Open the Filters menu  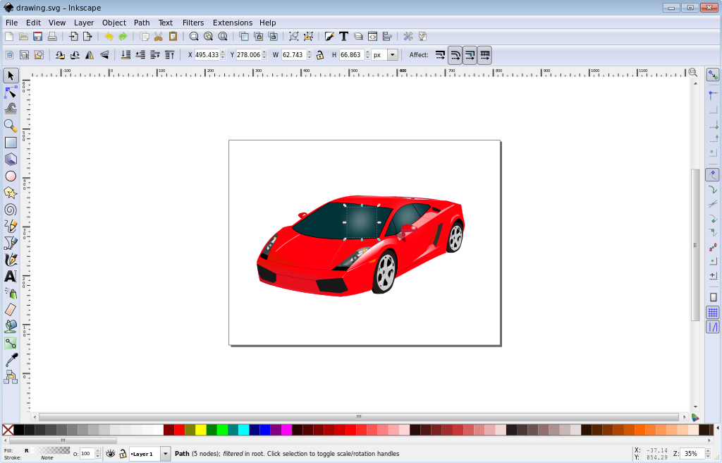192,23
